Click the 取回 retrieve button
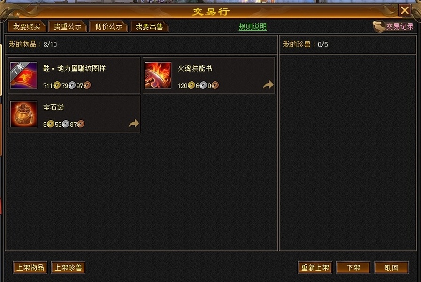Image resolution: width=421 pixels, height=282 pixels. coord(391,267)
